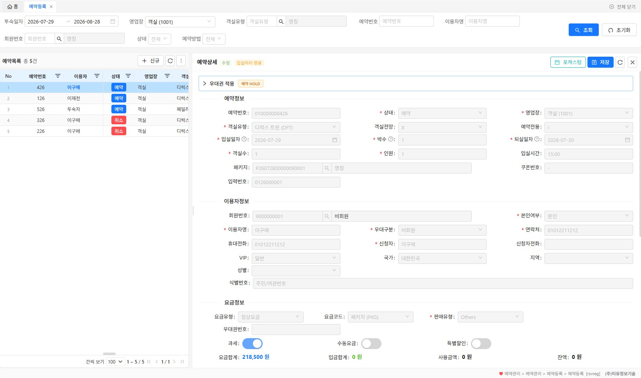Click 전체 닫기 to close all tabs
641x378 pixels.
click(x=622, y=7)
